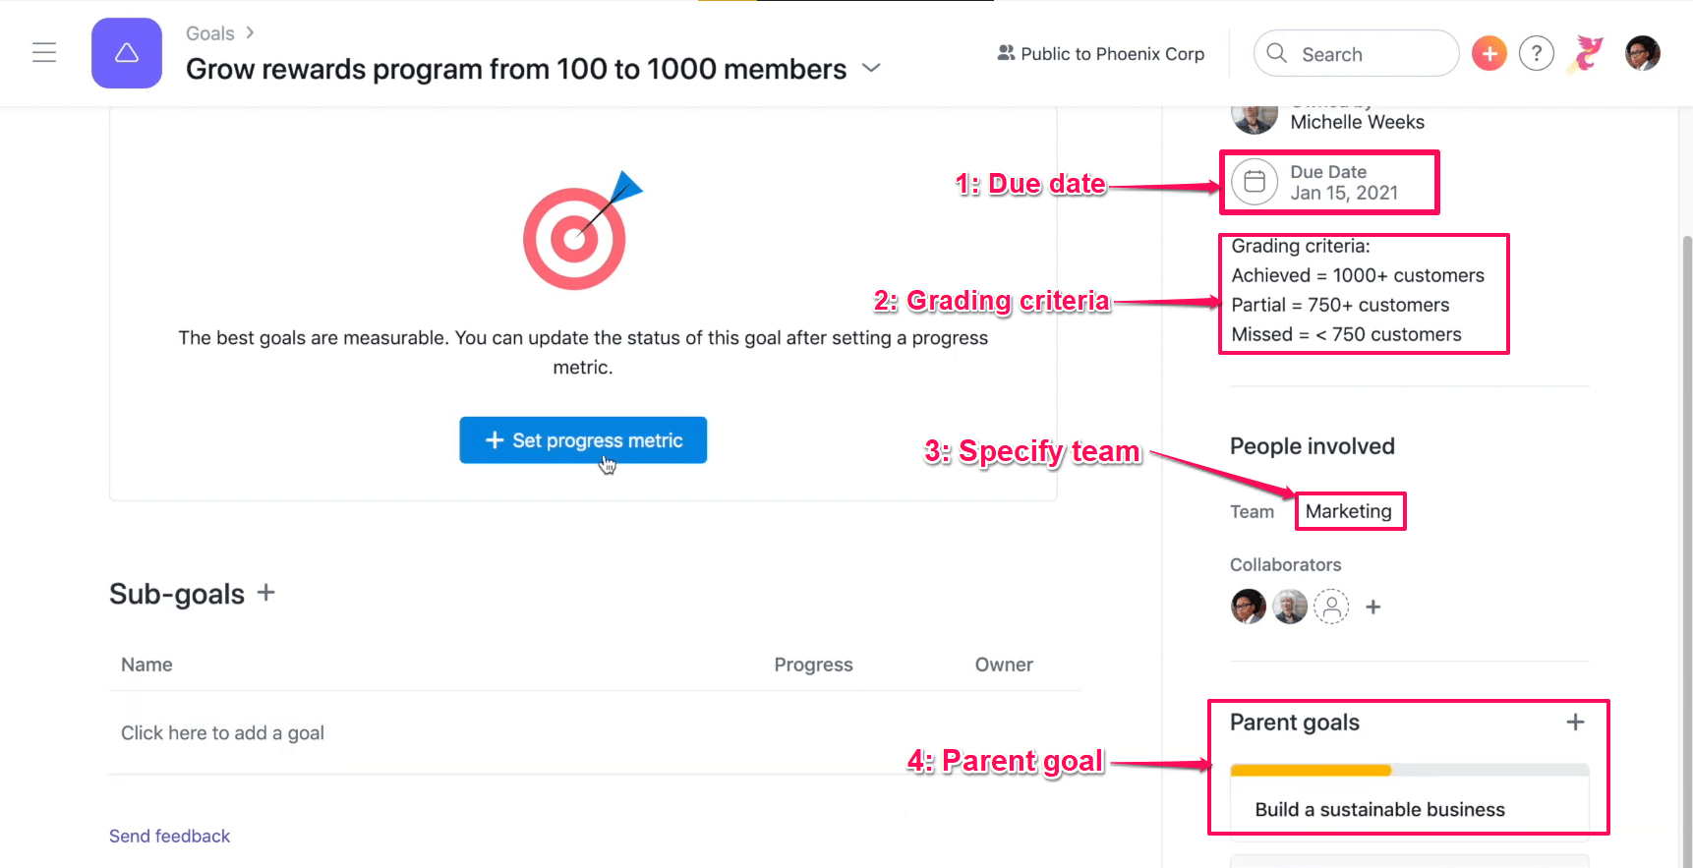Go to Goals breadcrumb
Screen dimensions: 1693x868
pos(210,33)
